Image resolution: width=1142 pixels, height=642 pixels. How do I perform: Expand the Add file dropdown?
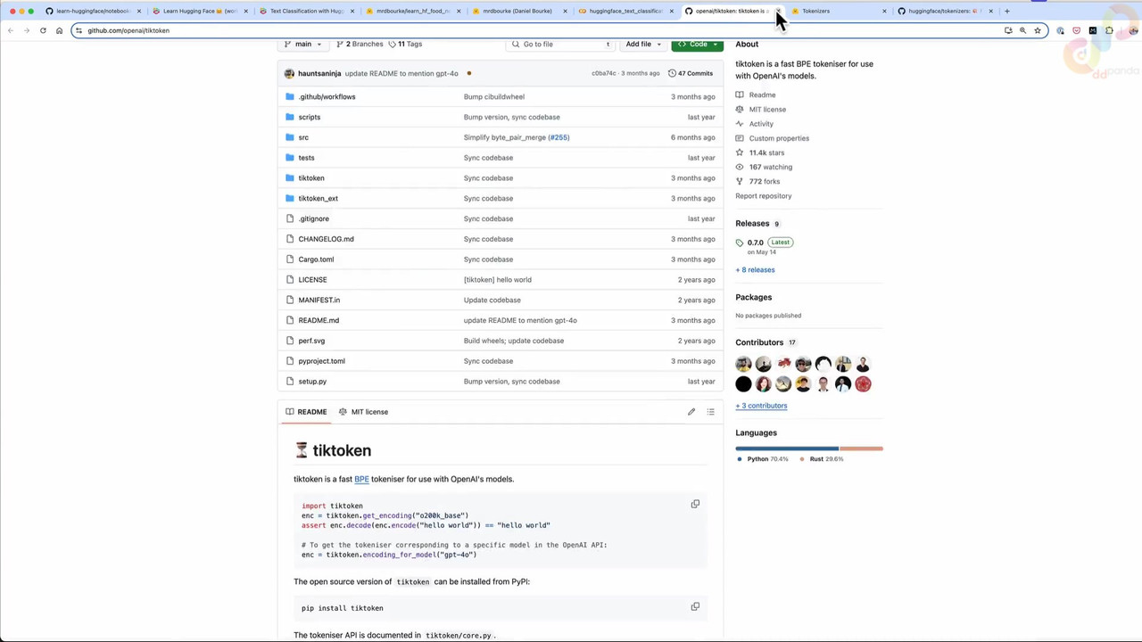pyautogui.click(x=643, y=44)
